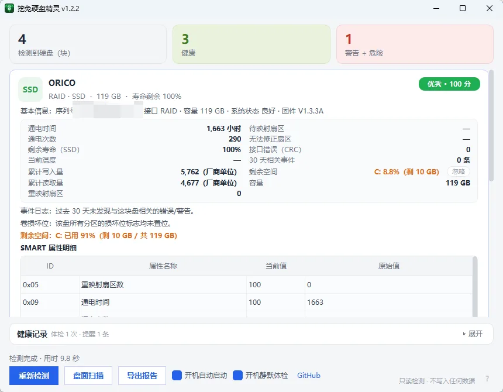Close the 挖兔硬盘精灵 window
Viewport: 503px width, 392px height.
pyautogui.click(x=489, y=8)
